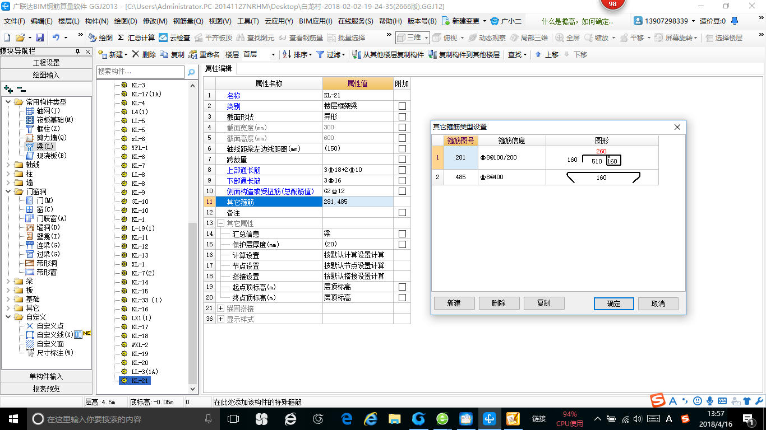766x430 pixels.
Task: Start 云检查 cloud check
Action: click(x=174, y=38)
